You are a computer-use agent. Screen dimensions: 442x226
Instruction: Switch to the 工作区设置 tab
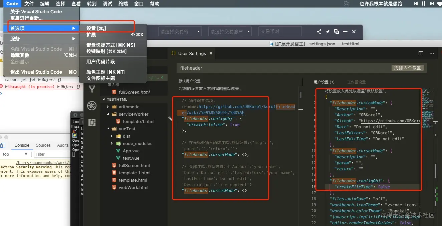pyautogui.click(x=356, y=82)
